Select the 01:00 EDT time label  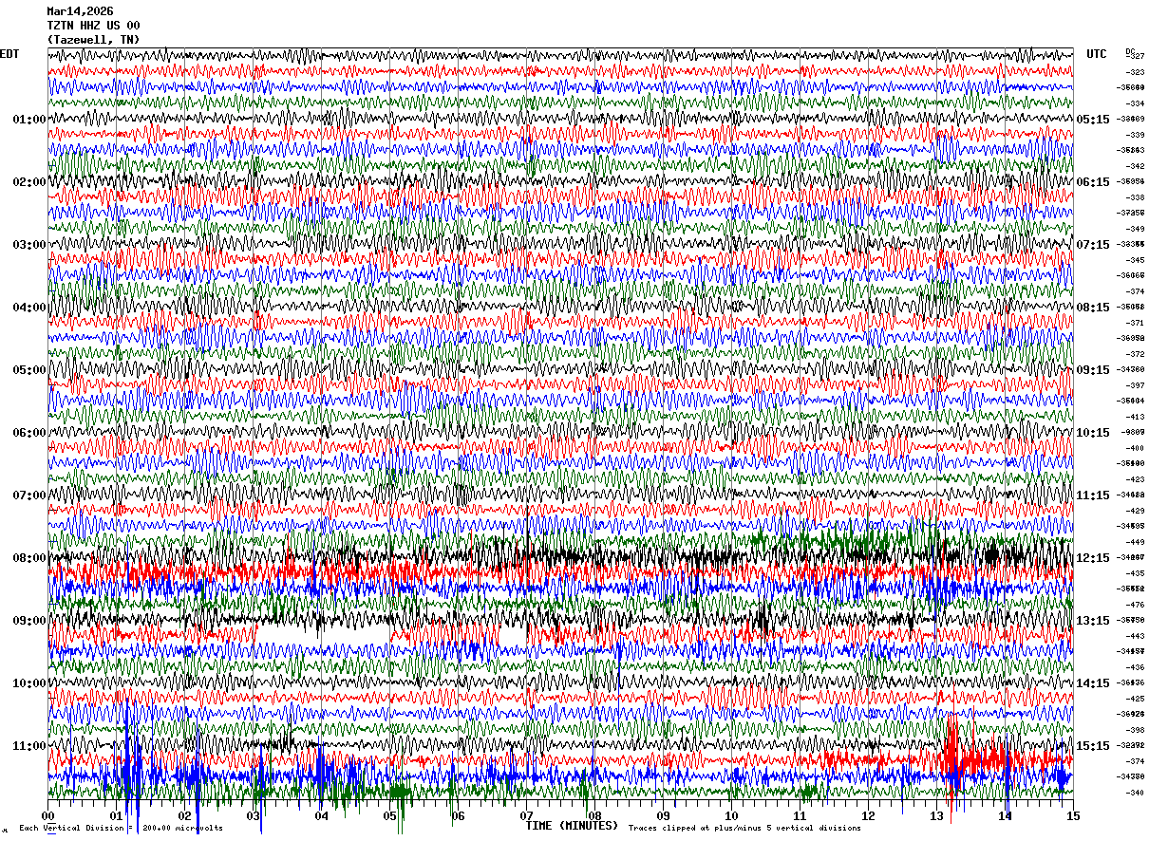[29, 120]
